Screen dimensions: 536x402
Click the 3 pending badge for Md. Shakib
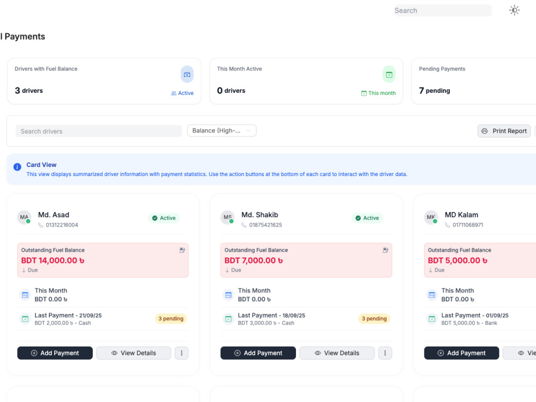[374, 319]
